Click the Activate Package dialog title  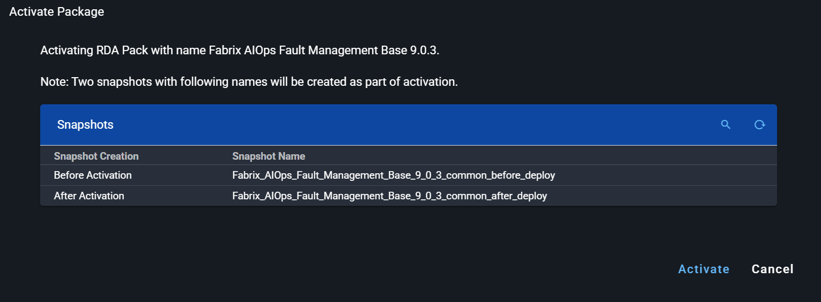56,11
